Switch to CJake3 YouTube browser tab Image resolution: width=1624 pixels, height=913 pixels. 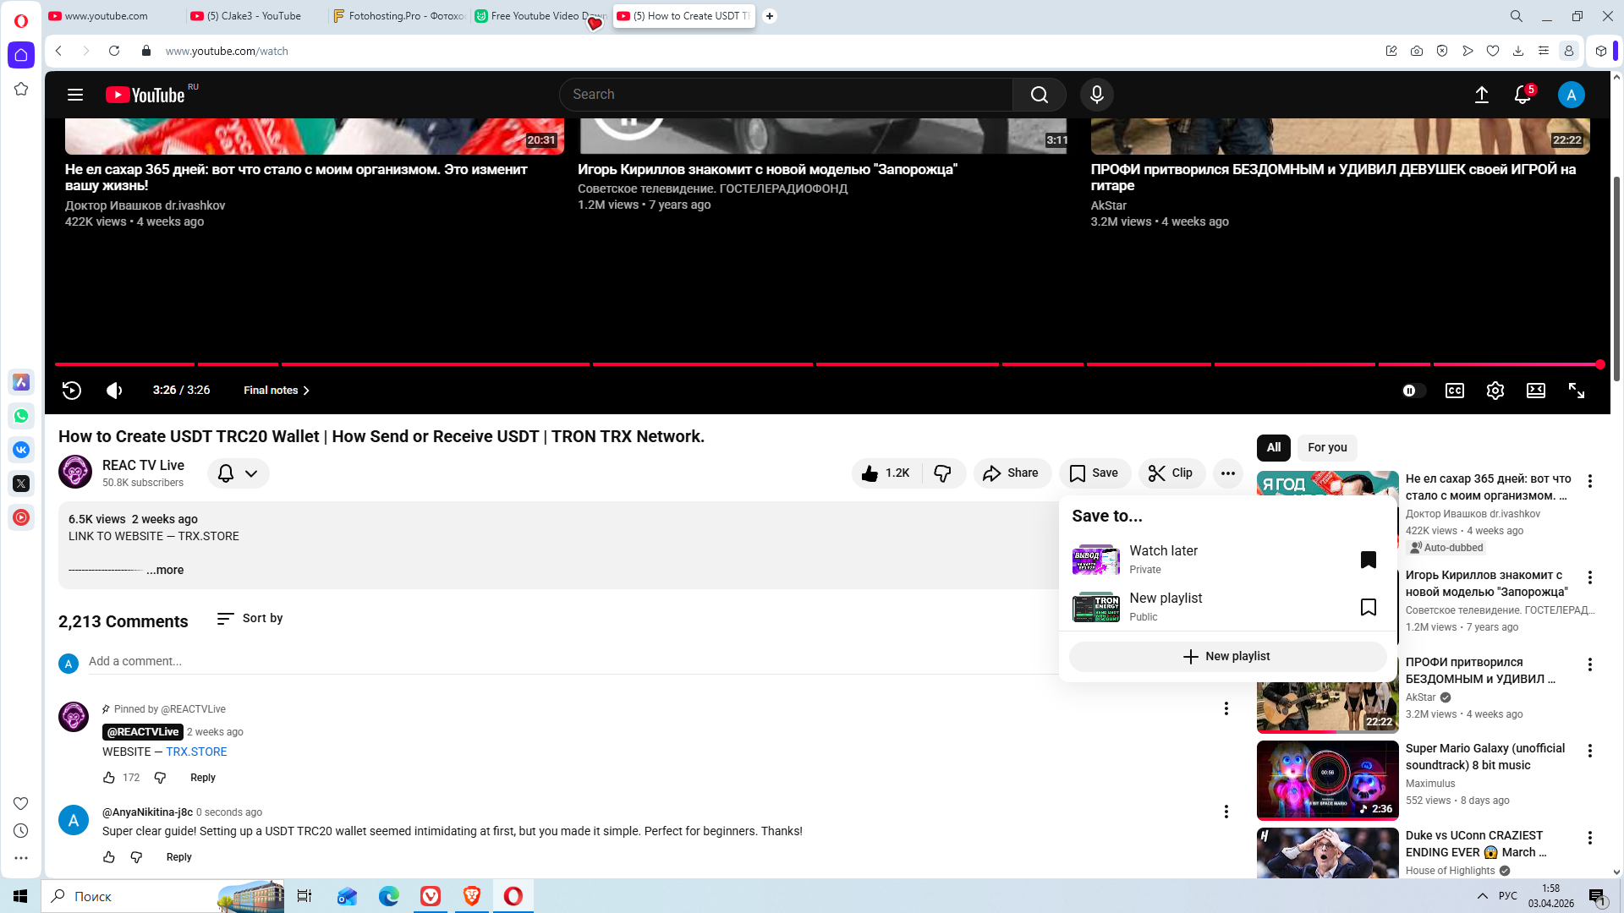254,16
